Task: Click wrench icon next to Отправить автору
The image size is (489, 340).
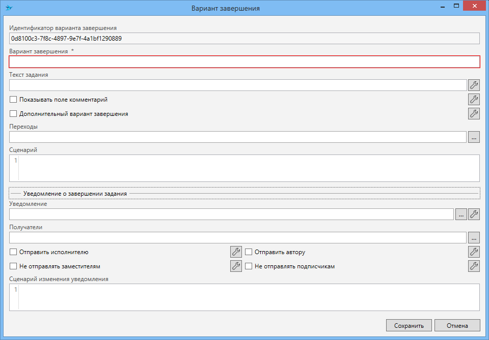Action: (x=474, y=252)
